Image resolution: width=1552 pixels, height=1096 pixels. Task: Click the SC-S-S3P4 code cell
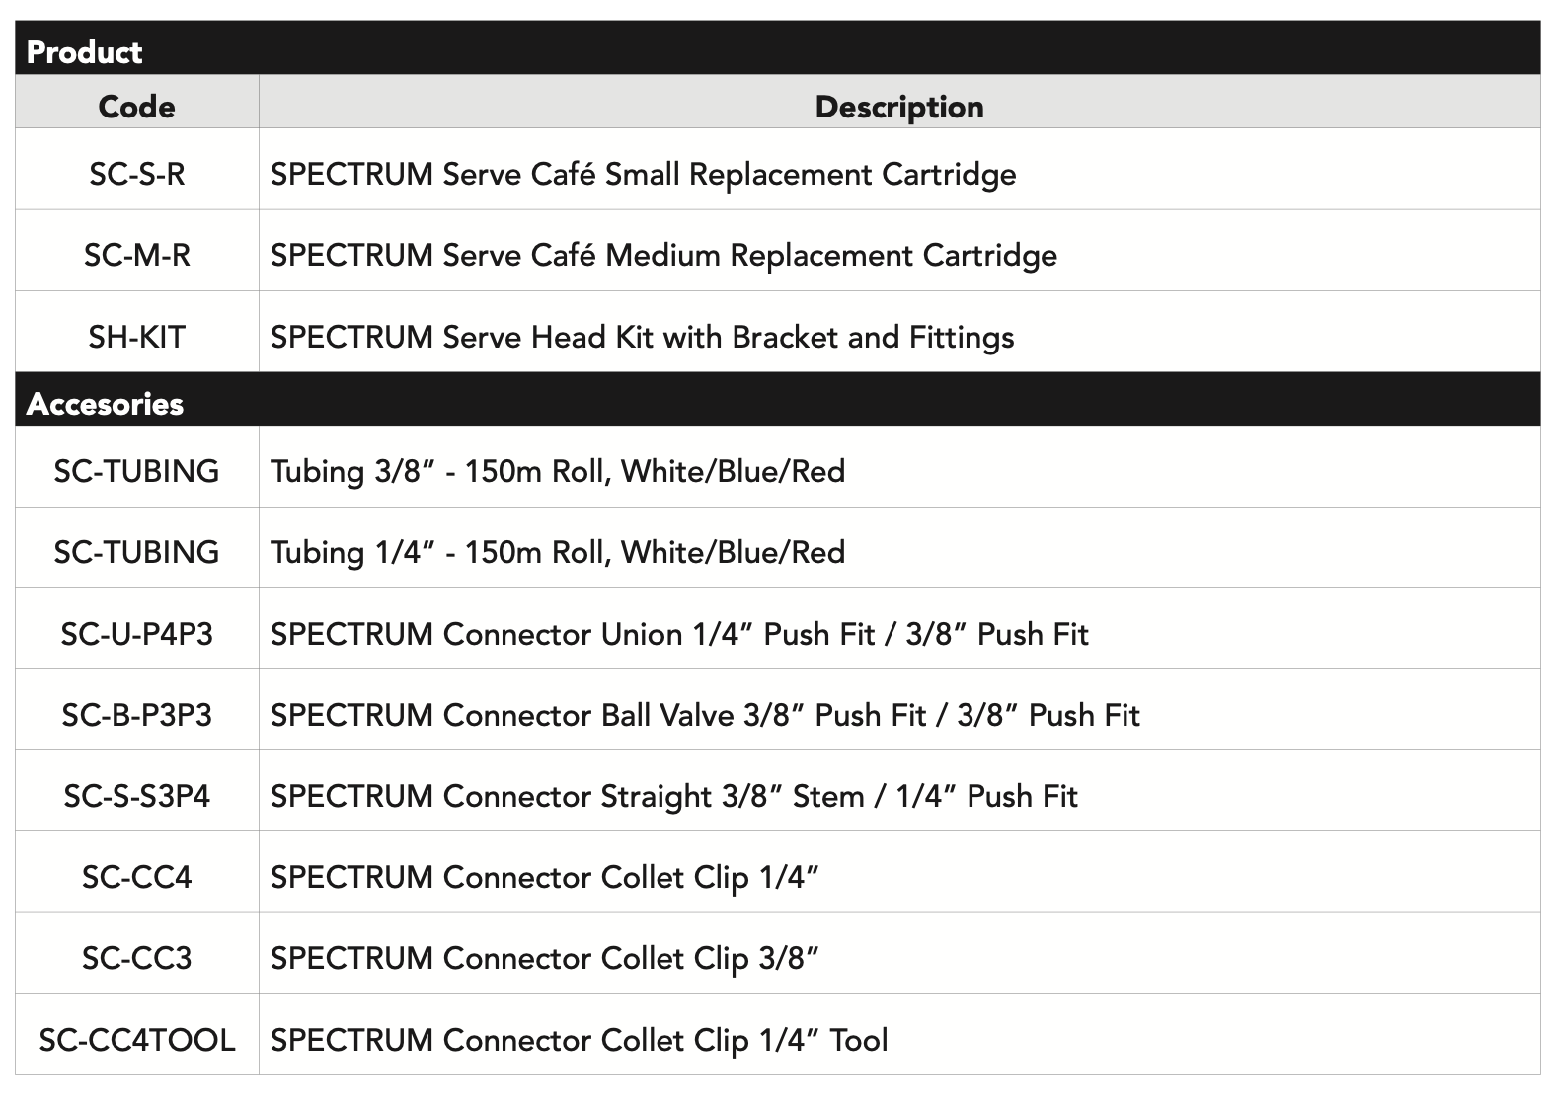(136, 795)
